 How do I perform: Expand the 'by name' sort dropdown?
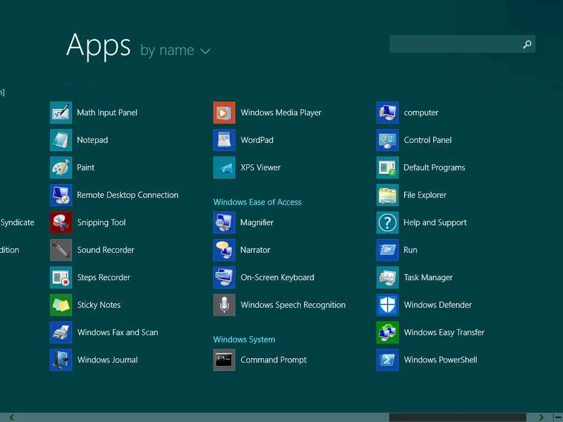click(175, 50)
